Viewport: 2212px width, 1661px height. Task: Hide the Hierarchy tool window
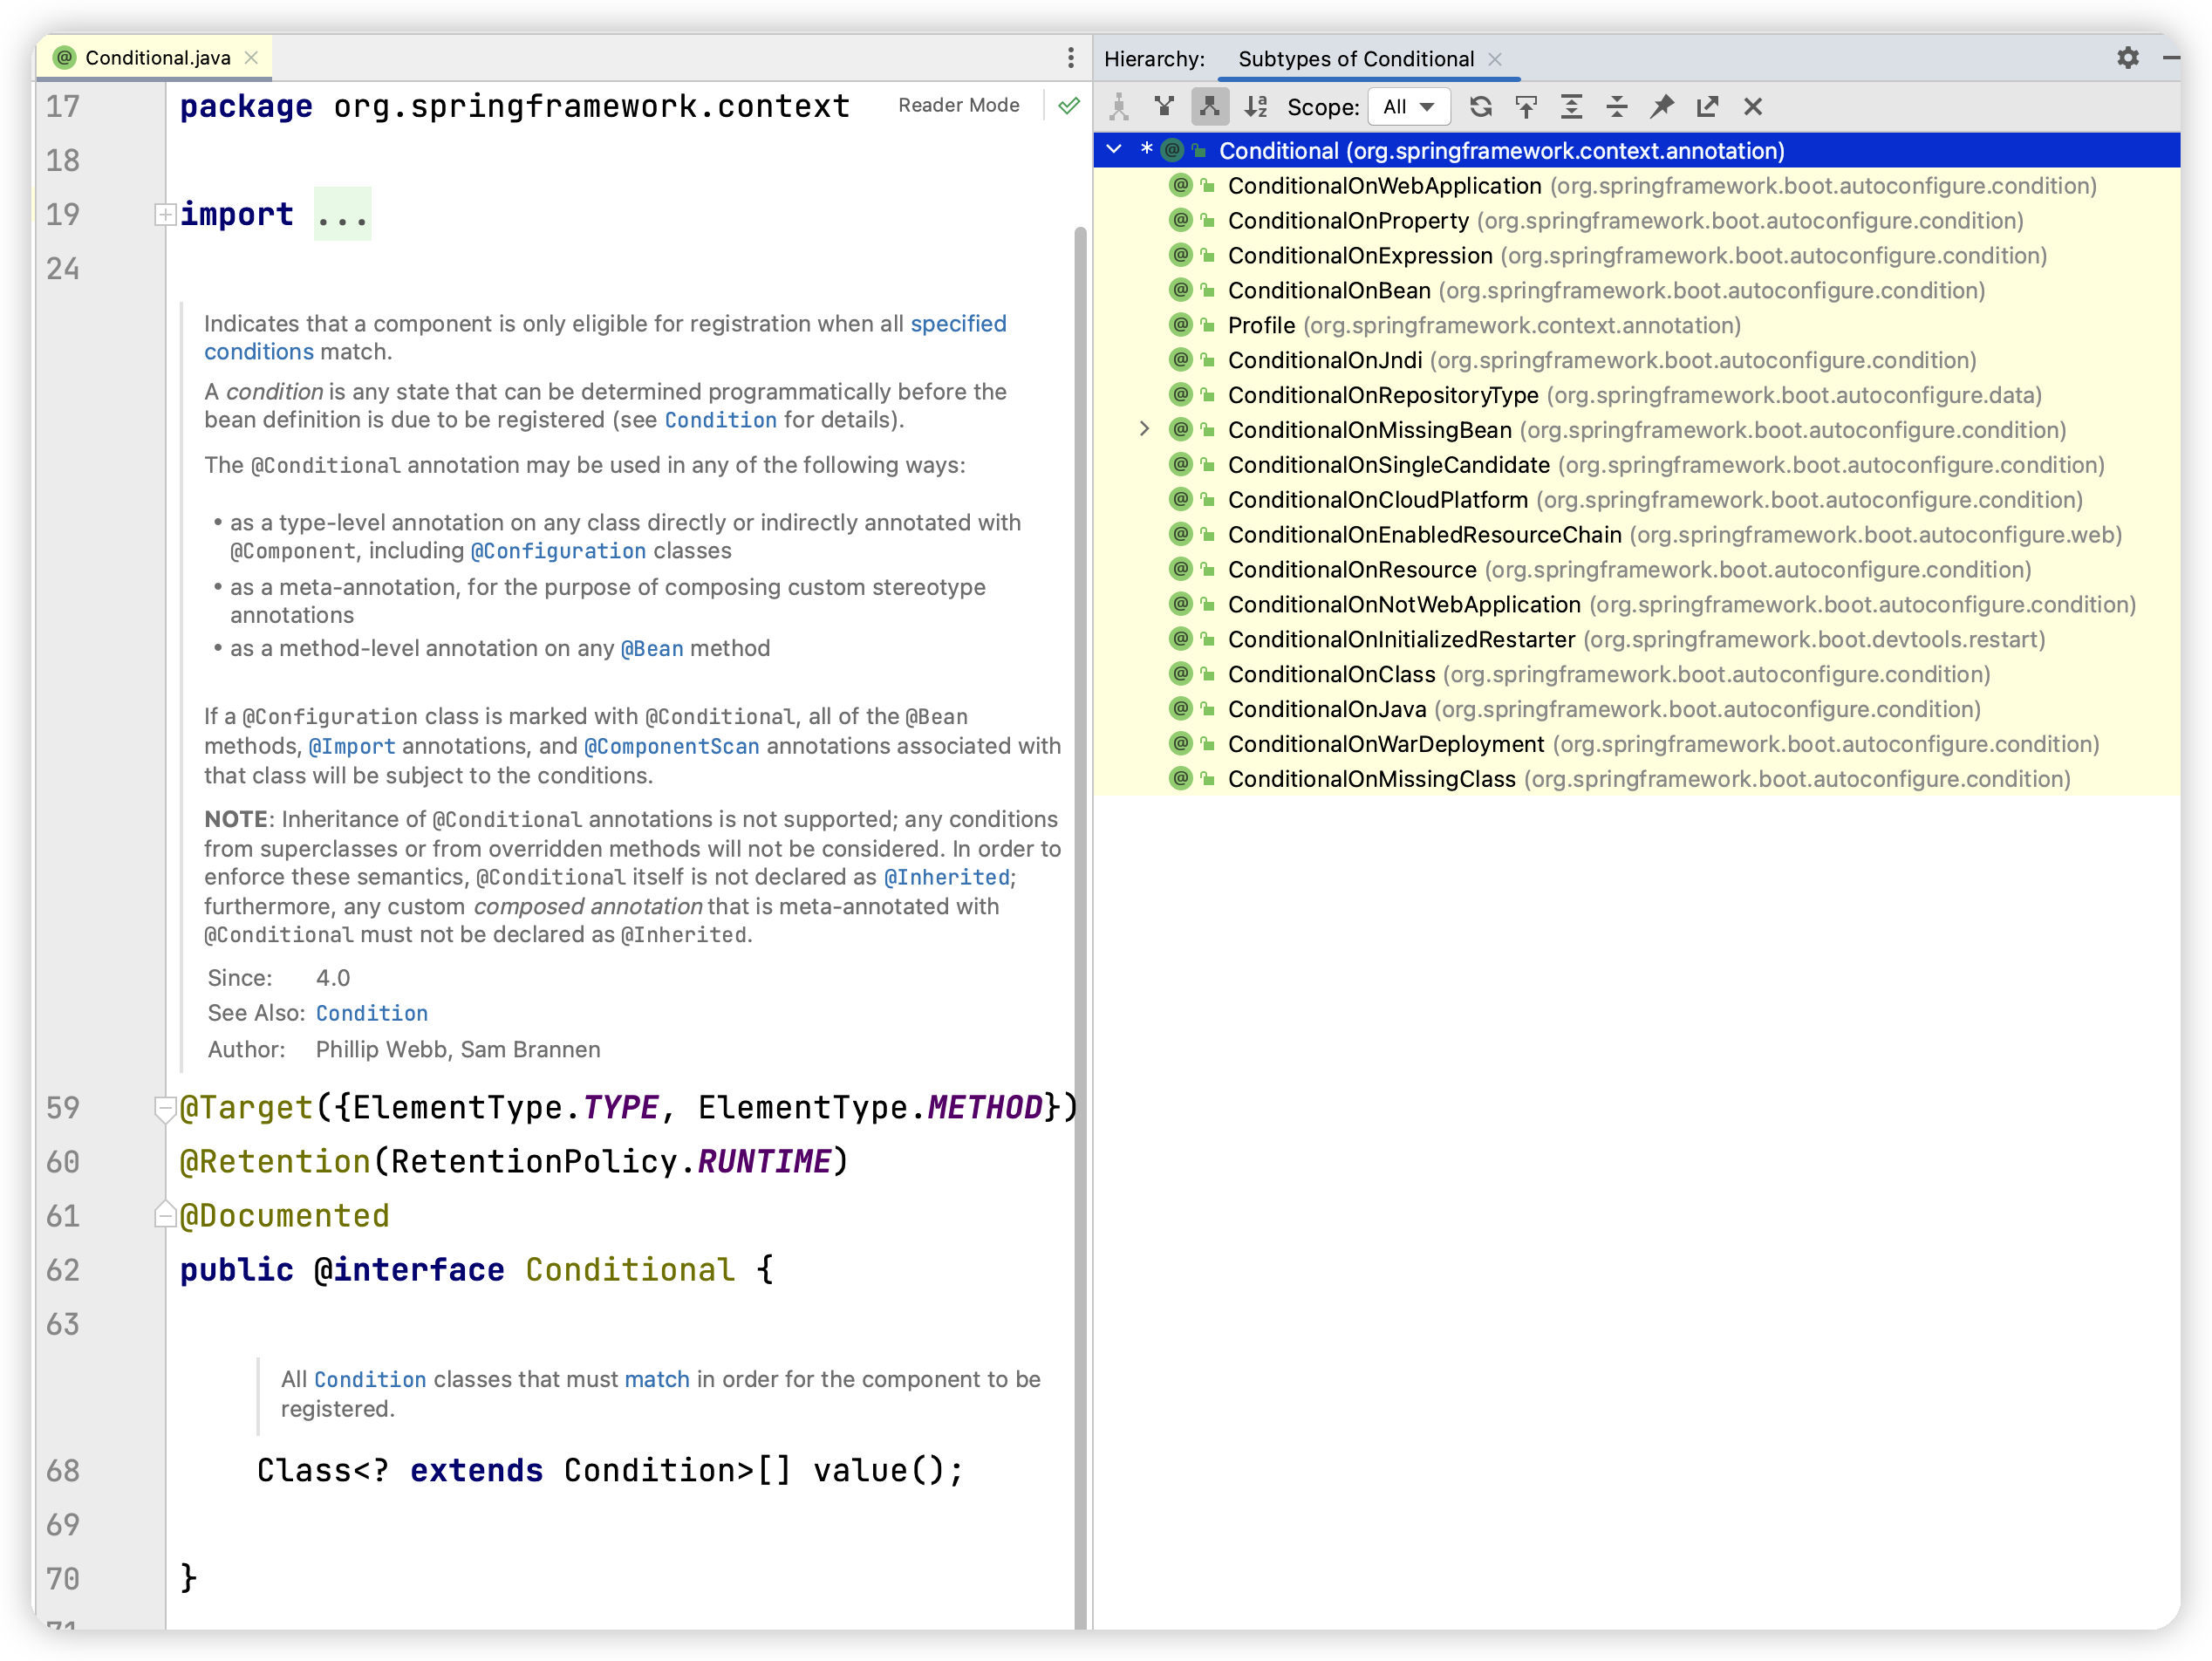(2171, 58)
